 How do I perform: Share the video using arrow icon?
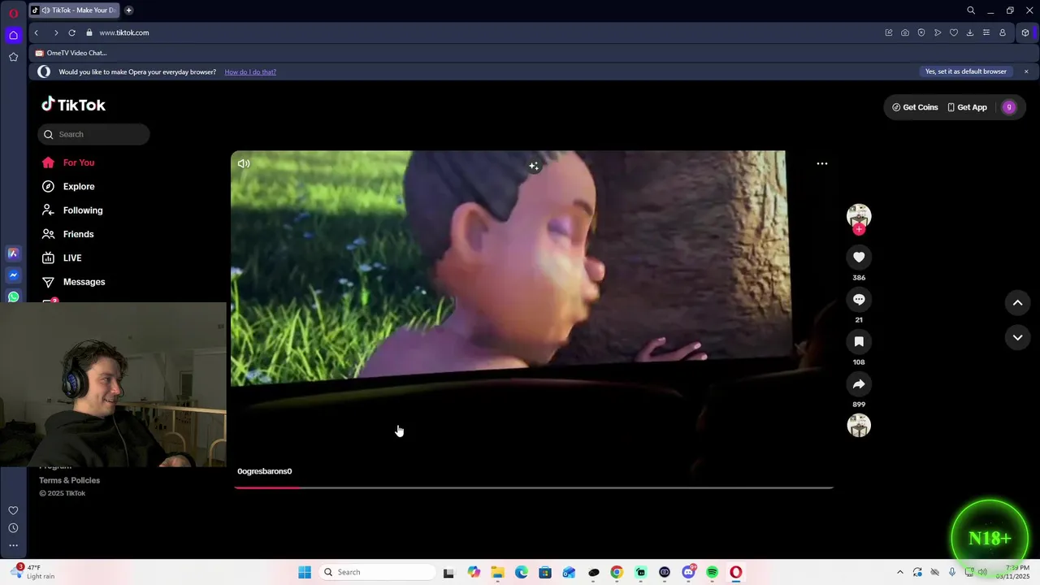click(859, 384)
